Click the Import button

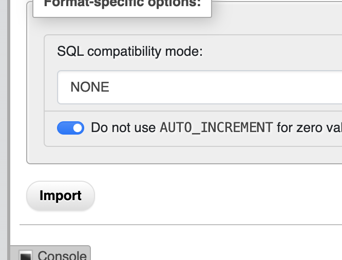pos(61,196)
